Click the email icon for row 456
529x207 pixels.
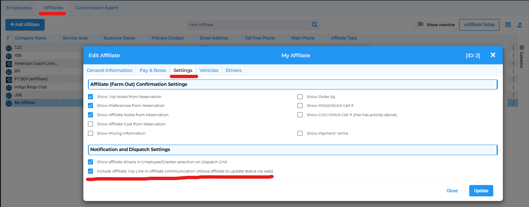[x=8, y=56]
